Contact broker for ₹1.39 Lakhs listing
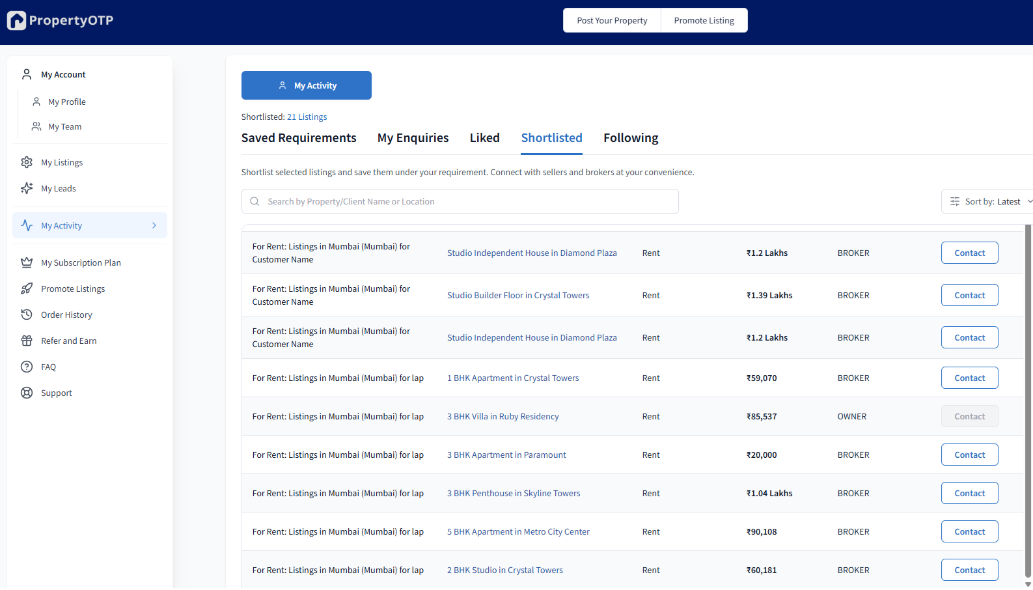Viewport: 1033px width, 590px height. (x=969, y=295)
